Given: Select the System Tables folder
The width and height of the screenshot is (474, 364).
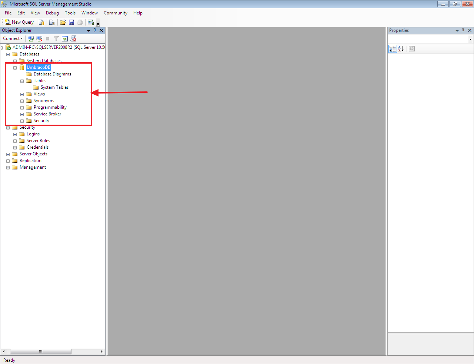Looking at the screenshot, I should tap(54, 87).
